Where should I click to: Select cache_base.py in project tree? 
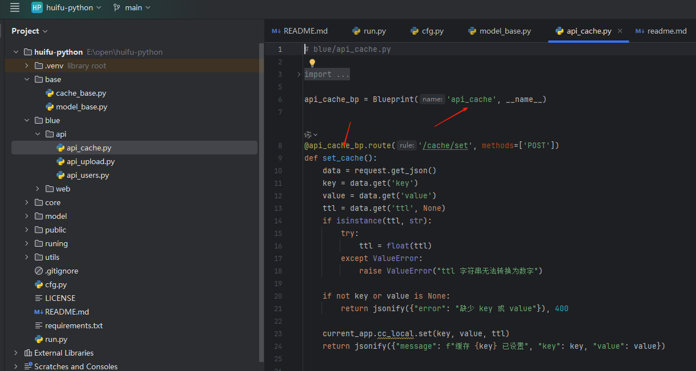pyautogui.click(x=81, y=93)
